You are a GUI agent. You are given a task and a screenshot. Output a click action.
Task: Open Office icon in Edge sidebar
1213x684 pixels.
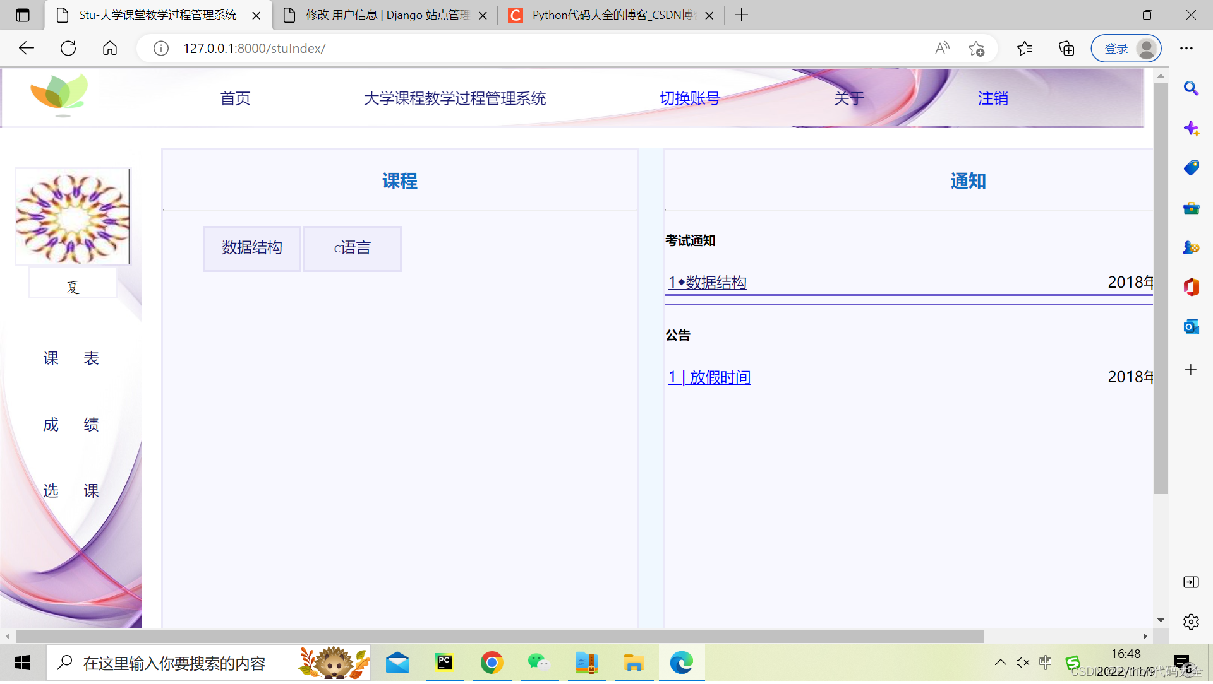(x=1191, y=287)
